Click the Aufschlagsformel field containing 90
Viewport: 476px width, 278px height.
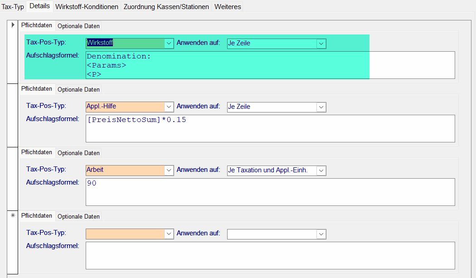point(270,192)
